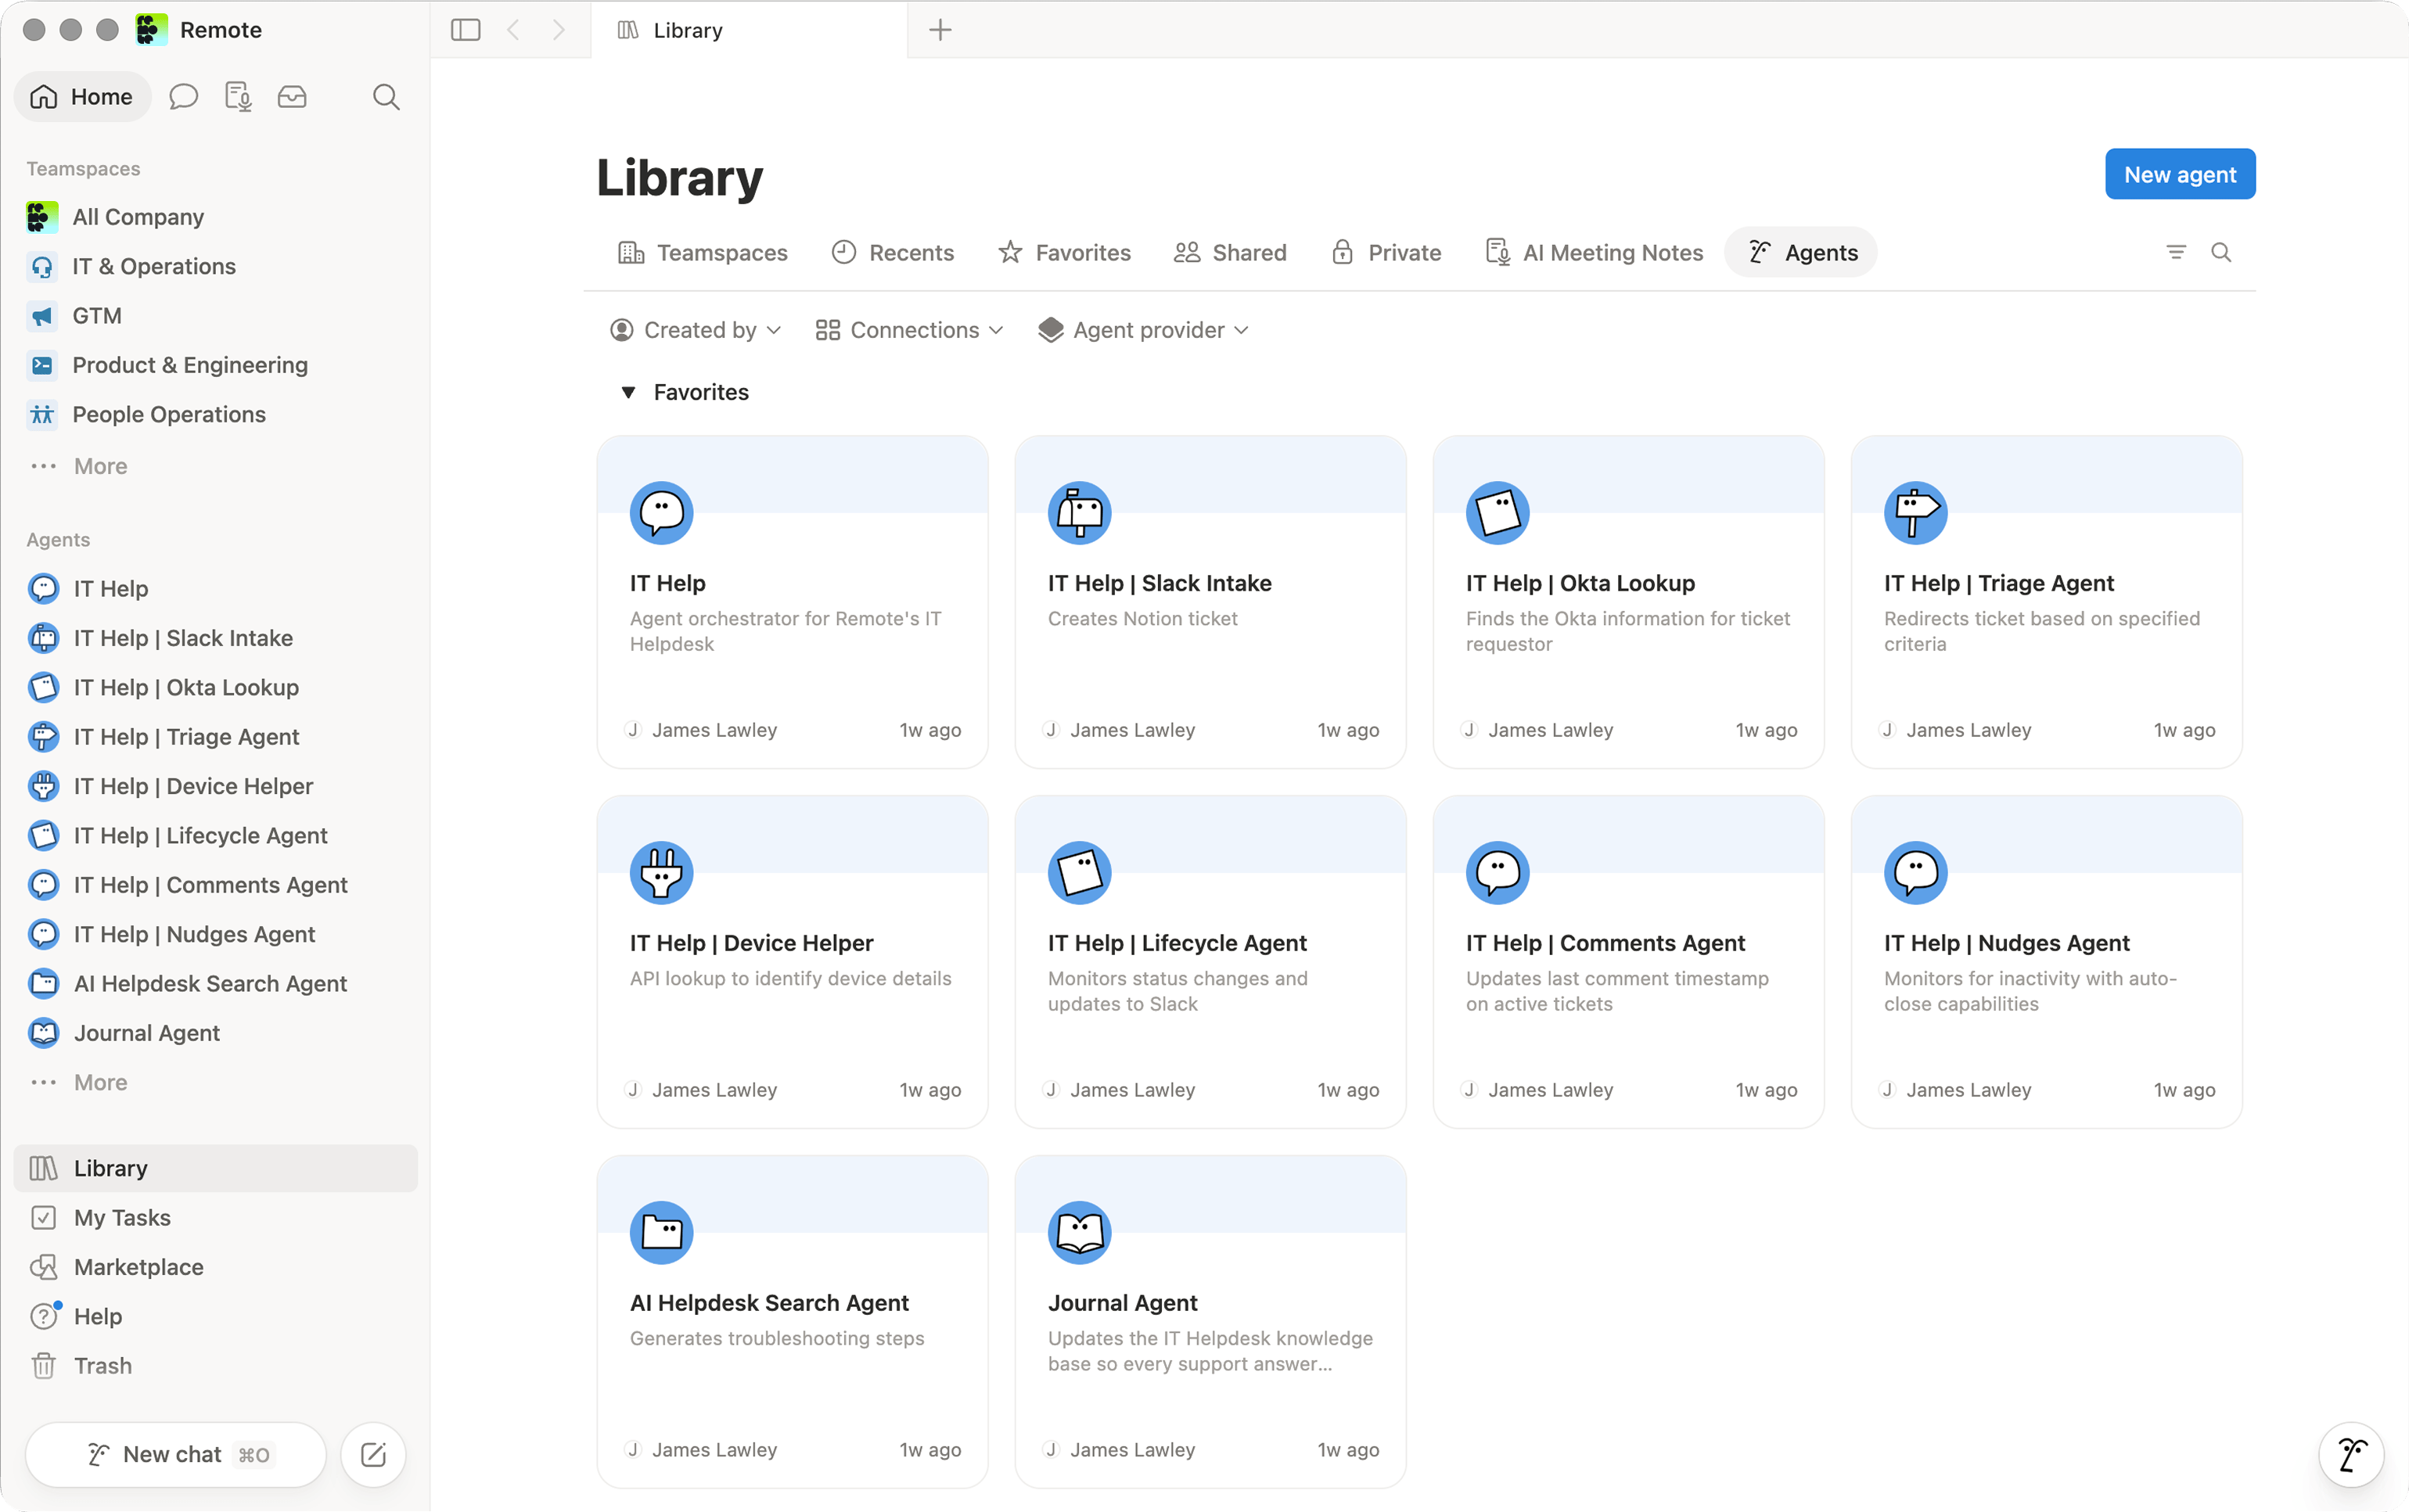Click the filter lines icon in Library tabs
This screenshot has height=1512, width=2409.
[x=2176, y=252]
